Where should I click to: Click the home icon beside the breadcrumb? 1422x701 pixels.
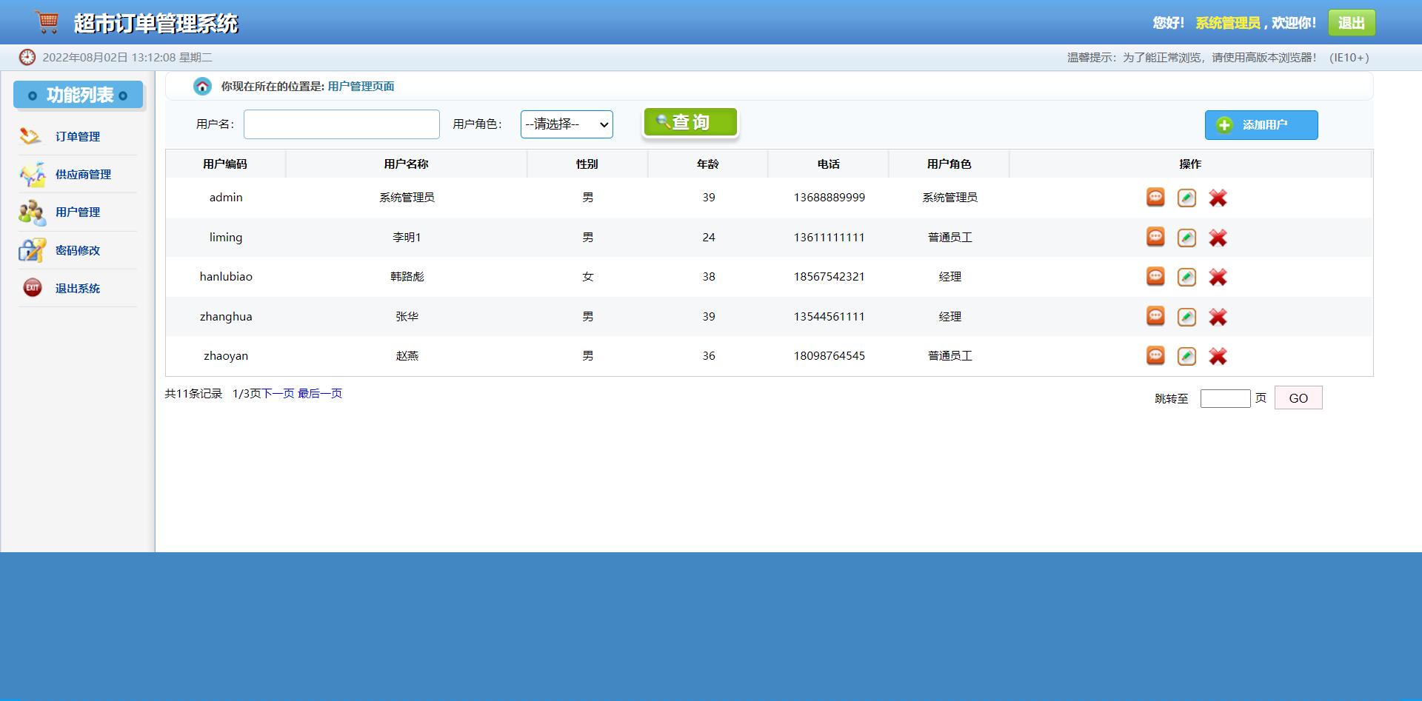[202, 86]
